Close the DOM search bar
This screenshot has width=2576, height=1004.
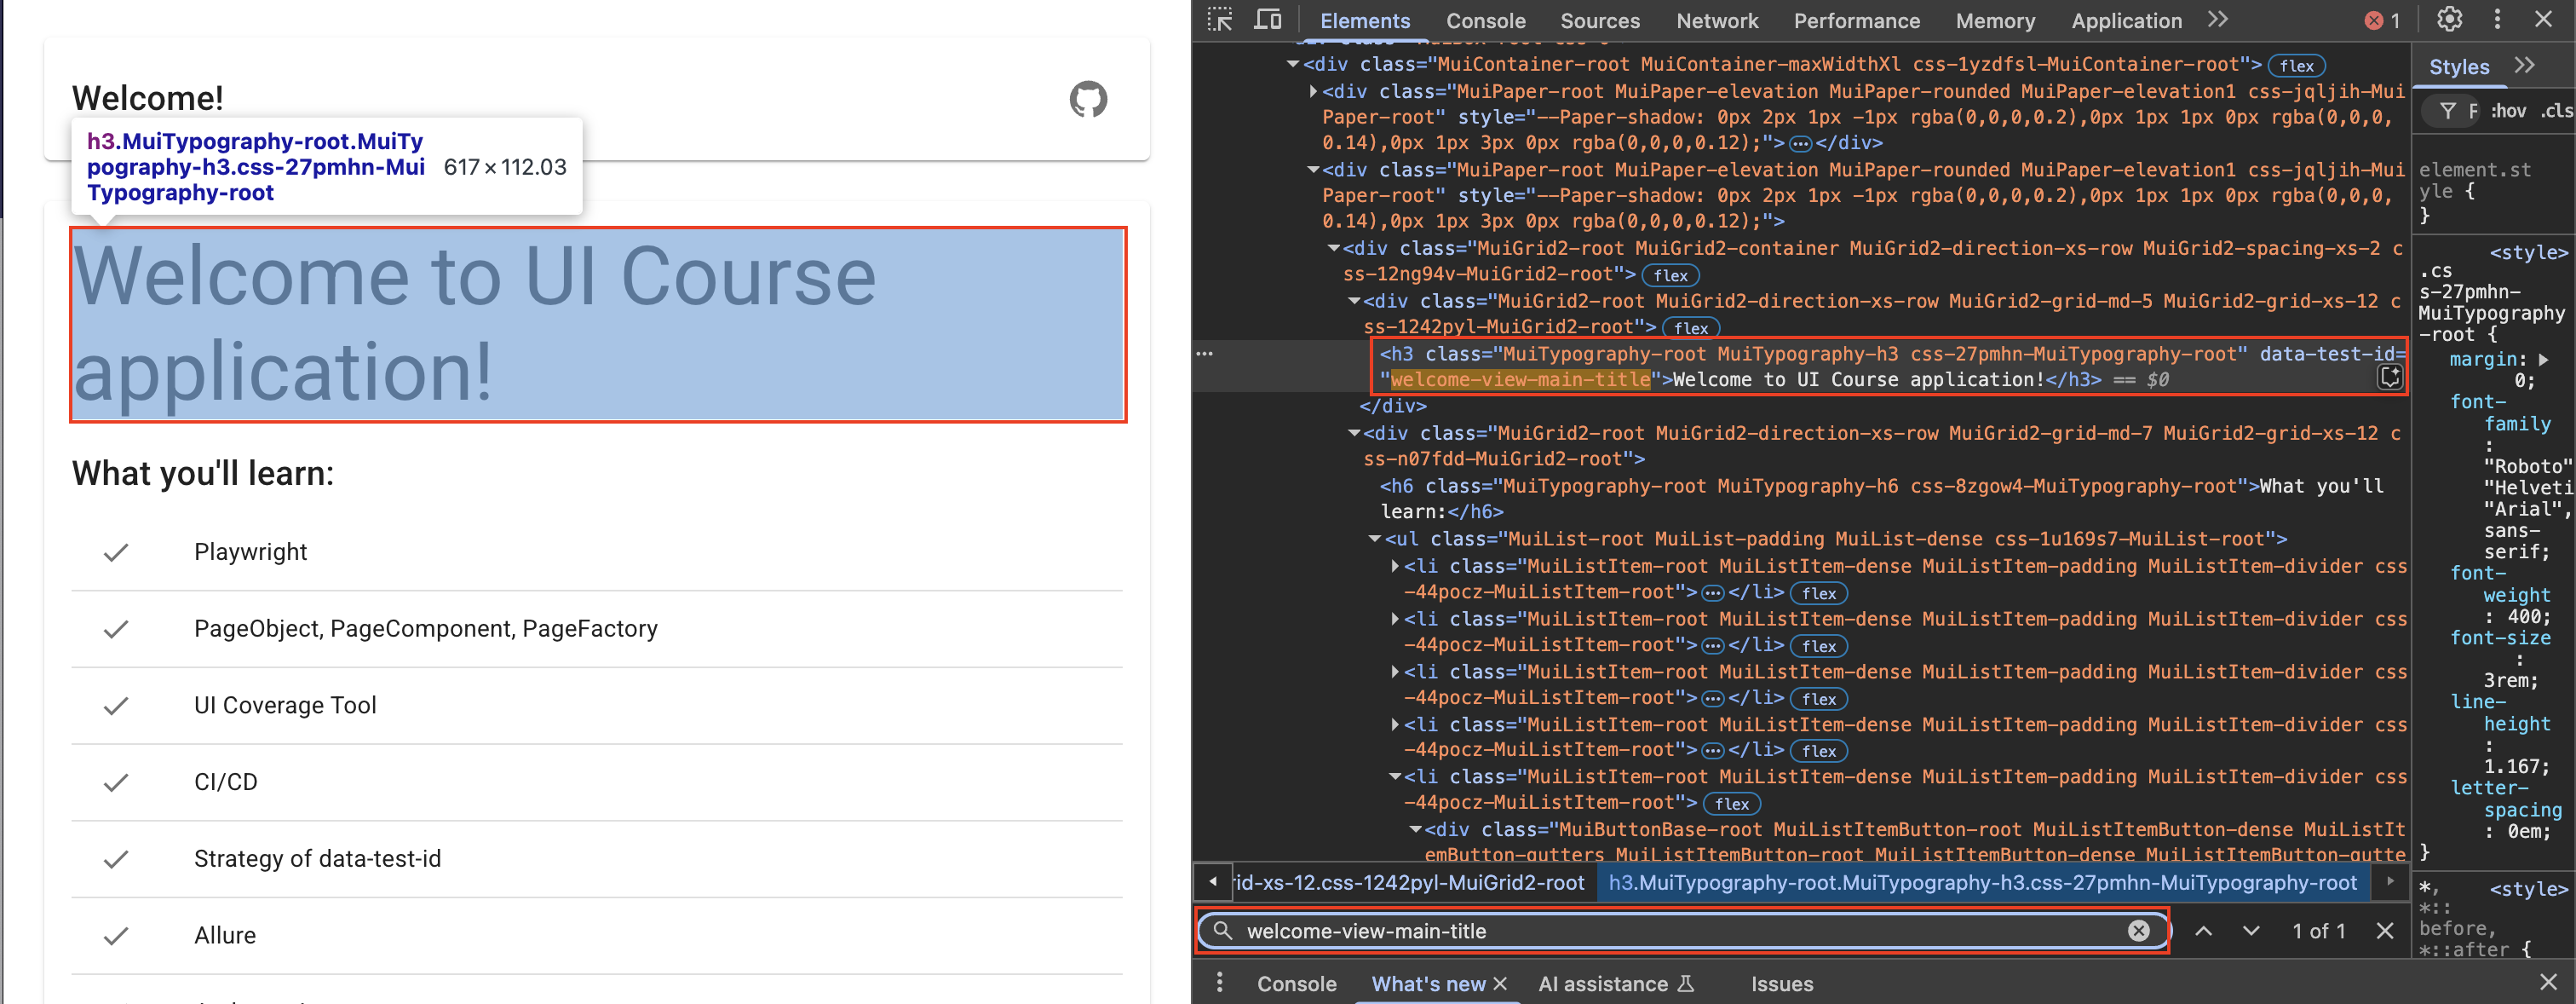[x=2385, y=931]
